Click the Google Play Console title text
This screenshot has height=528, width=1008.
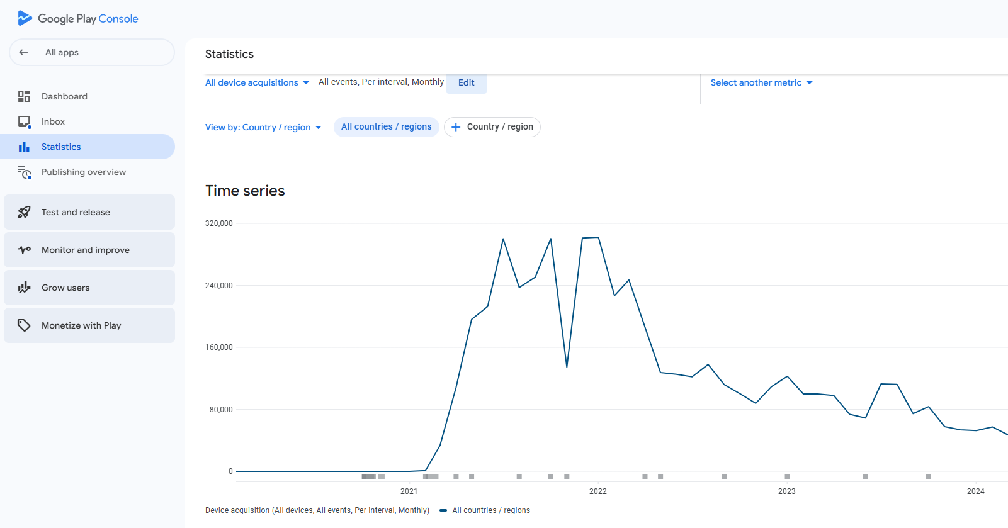point(88,19)
